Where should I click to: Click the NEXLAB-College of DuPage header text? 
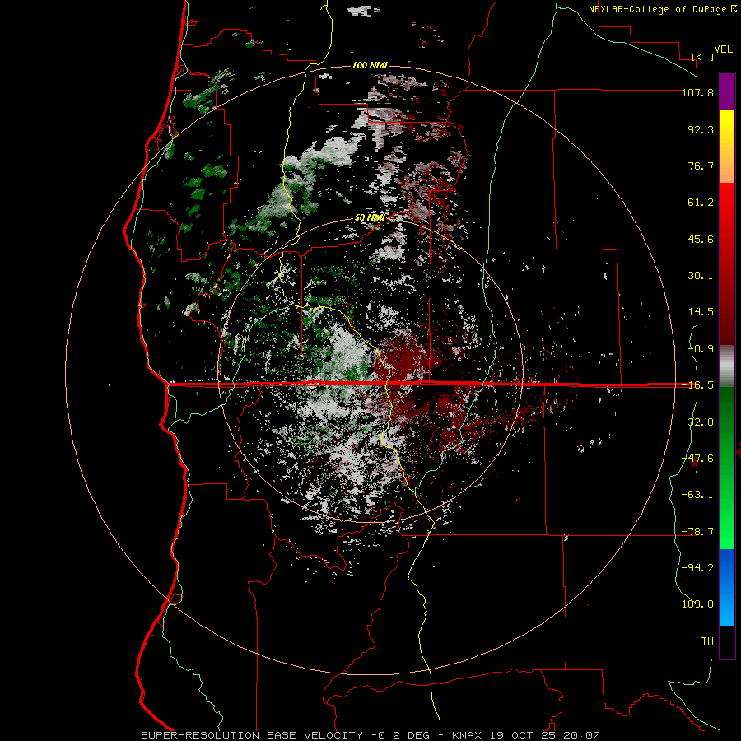pyautogui.click(x=662, y=9)
